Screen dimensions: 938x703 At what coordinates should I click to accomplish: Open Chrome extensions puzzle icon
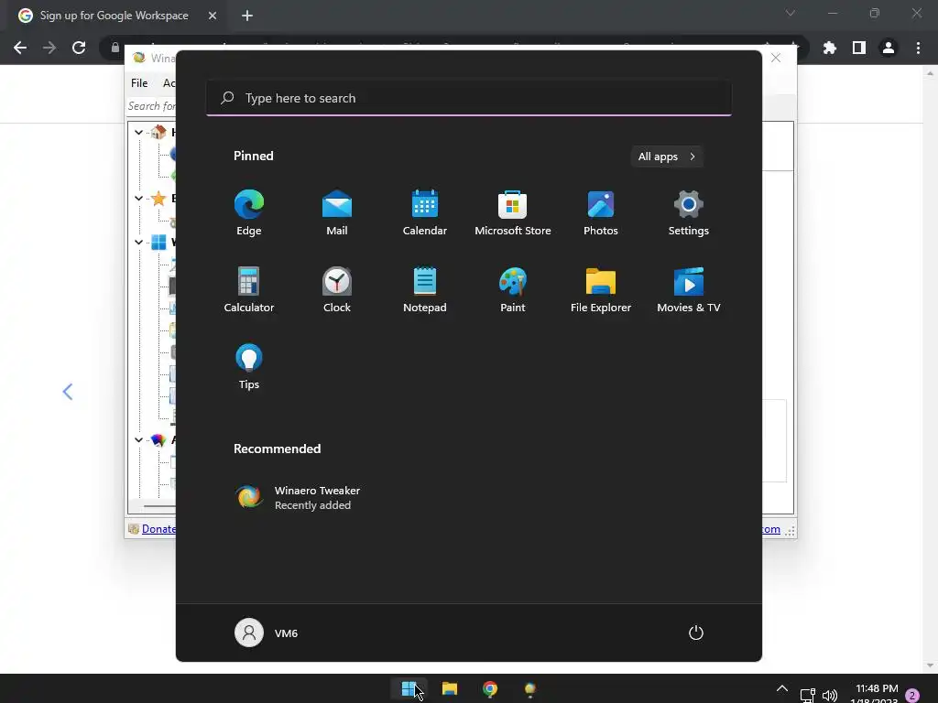click(x=829, y=48)
